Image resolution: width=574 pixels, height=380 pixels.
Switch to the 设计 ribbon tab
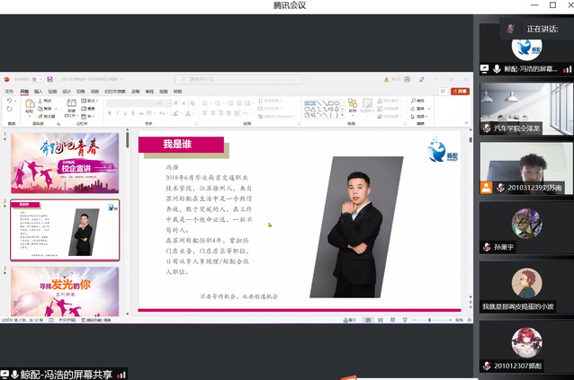(x=66, y=91)
